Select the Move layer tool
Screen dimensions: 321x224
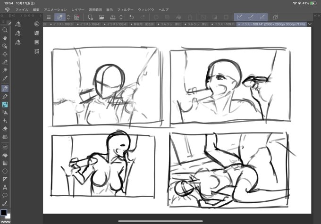pyautogui.click(x=5, y=54)
